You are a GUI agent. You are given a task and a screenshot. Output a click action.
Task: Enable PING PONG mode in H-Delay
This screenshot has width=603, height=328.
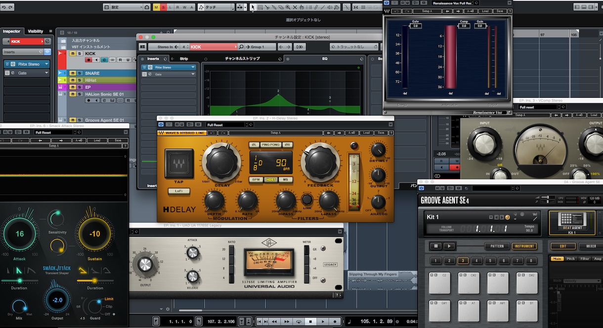point(270,145)
